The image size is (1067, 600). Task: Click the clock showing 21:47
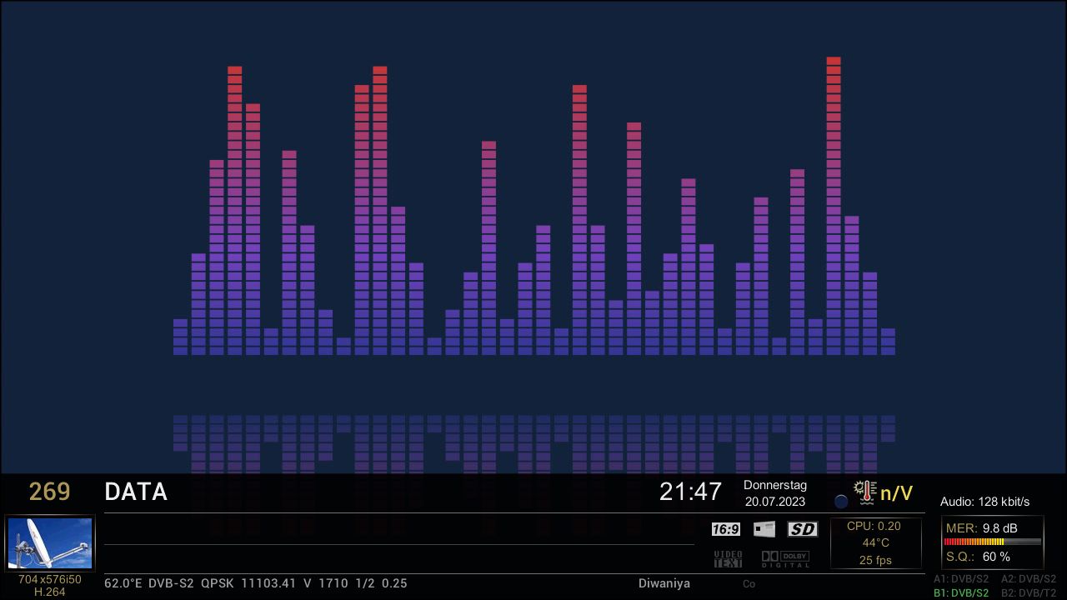coord(690,492)
